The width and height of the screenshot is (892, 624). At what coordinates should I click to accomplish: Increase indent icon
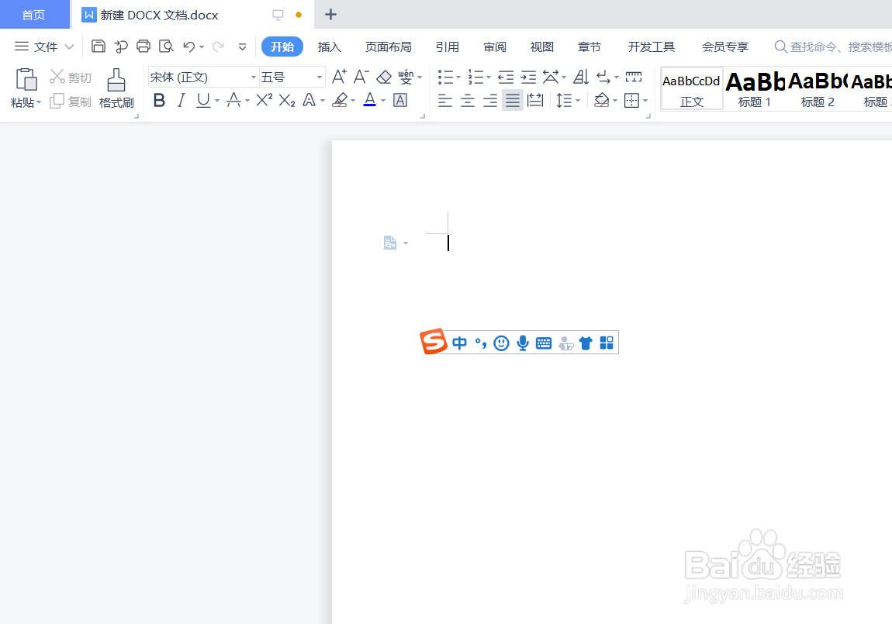pyautogui.click(x=528, y=77)
